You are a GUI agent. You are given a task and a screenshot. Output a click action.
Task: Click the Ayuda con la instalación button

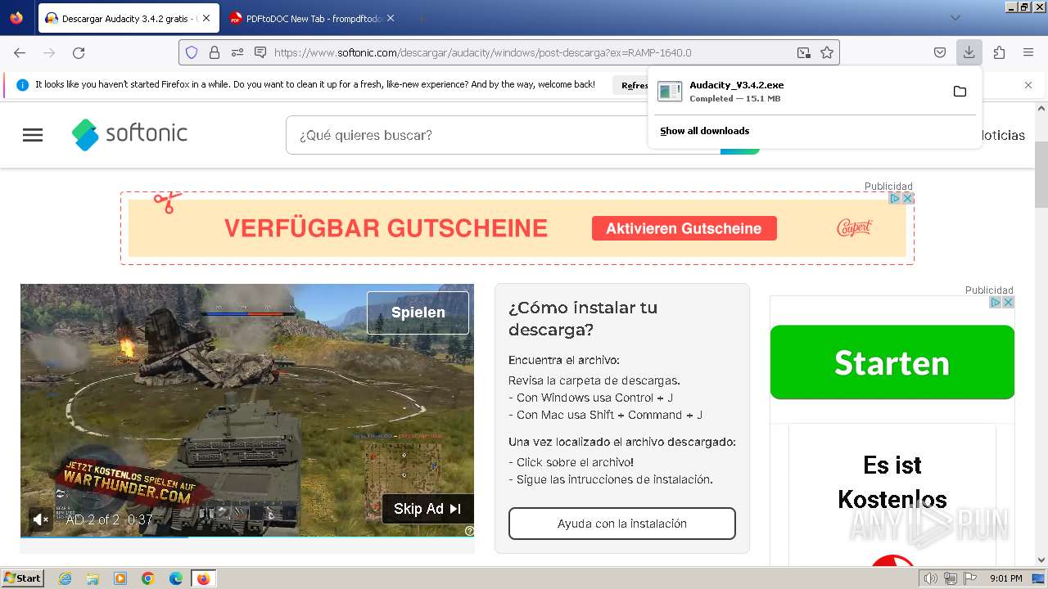coord(622,524)
